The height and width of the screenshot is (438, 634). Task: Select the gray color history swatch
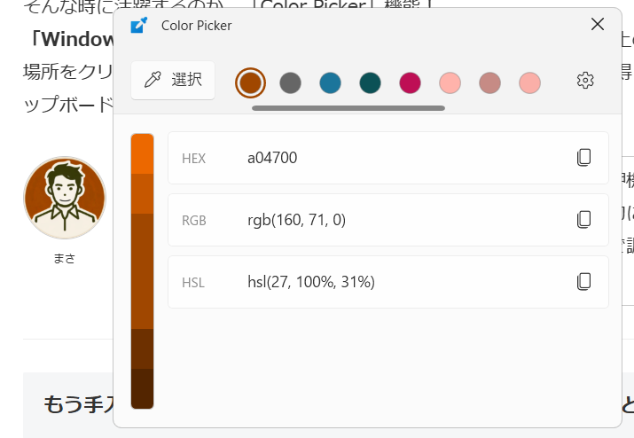pos(290,82)
